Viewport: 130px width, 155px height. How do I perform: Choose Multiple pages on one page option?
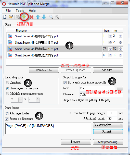(7, 94)
